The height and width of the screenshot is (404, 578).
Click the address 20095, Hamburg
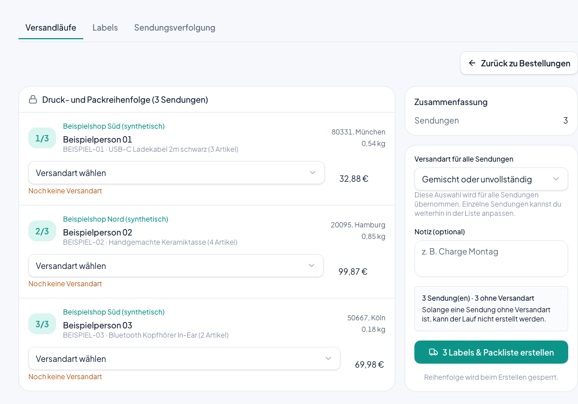358,225
